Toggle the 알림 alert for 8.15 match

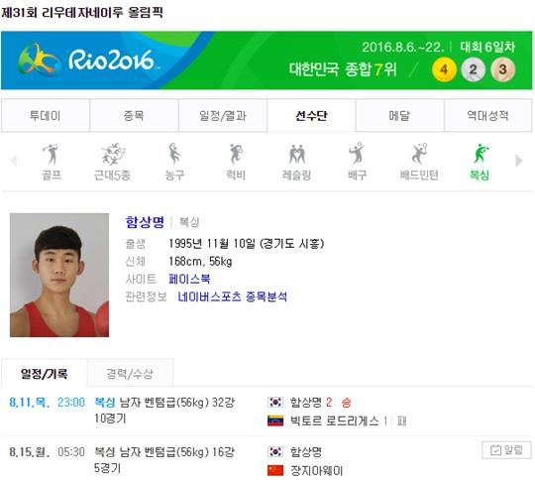click(x=506, y=450)
